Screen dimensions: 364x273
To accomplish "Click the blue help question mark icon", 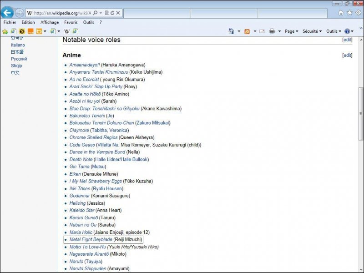I will (347, 31).
